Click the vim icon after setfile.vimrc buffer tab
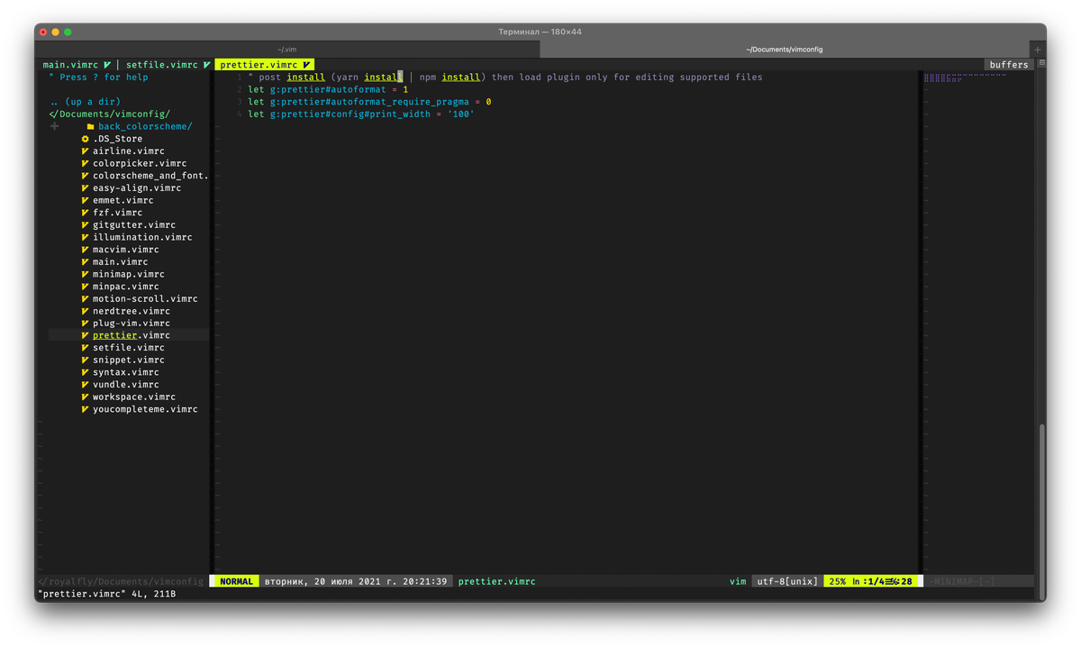1081x648 pixels. [206, 65]
